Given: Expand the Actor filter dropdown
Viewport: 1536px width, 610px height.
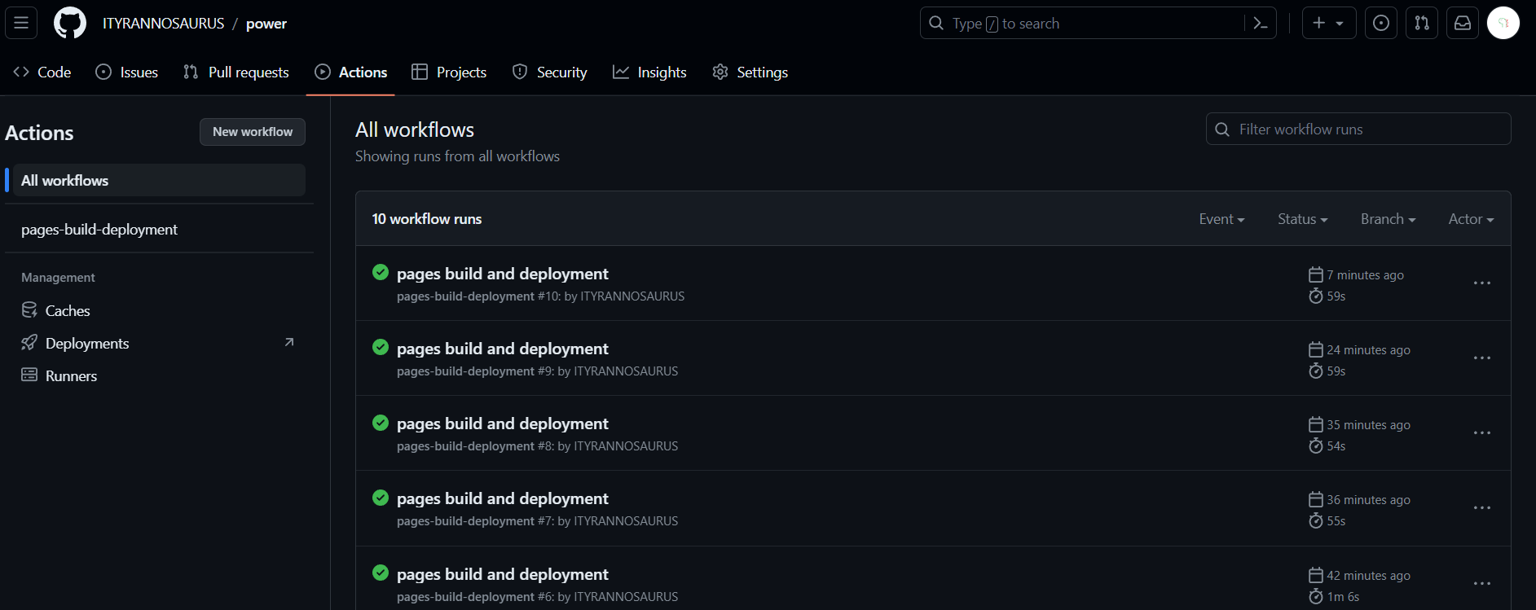Looking at the screenshot, I should [1471, 219].
